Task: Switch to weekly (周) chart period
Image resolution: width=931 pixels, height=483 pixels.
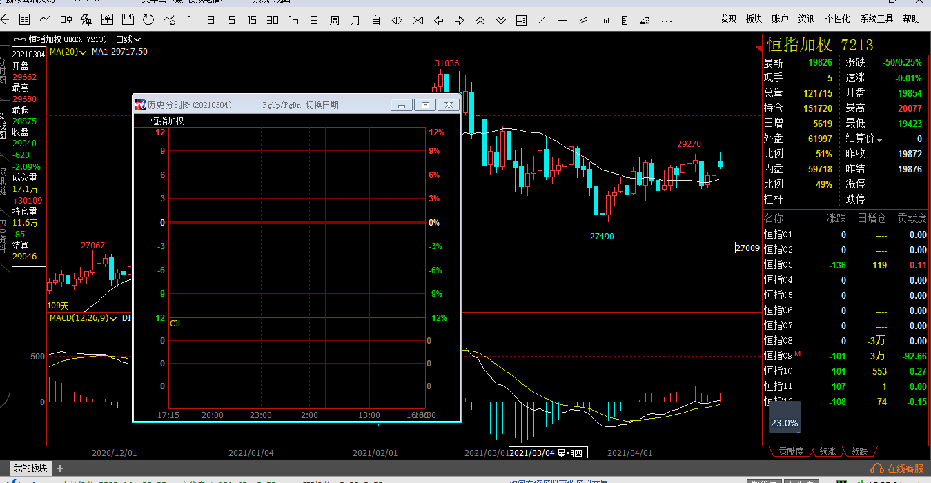Action: point(335,20)
